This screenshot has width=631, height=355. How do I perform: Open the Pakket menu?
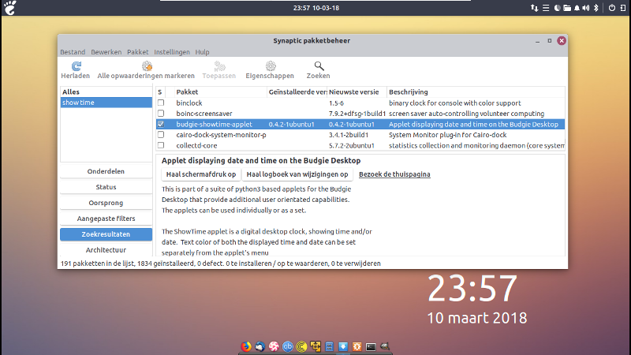click(x=137, y=52)
